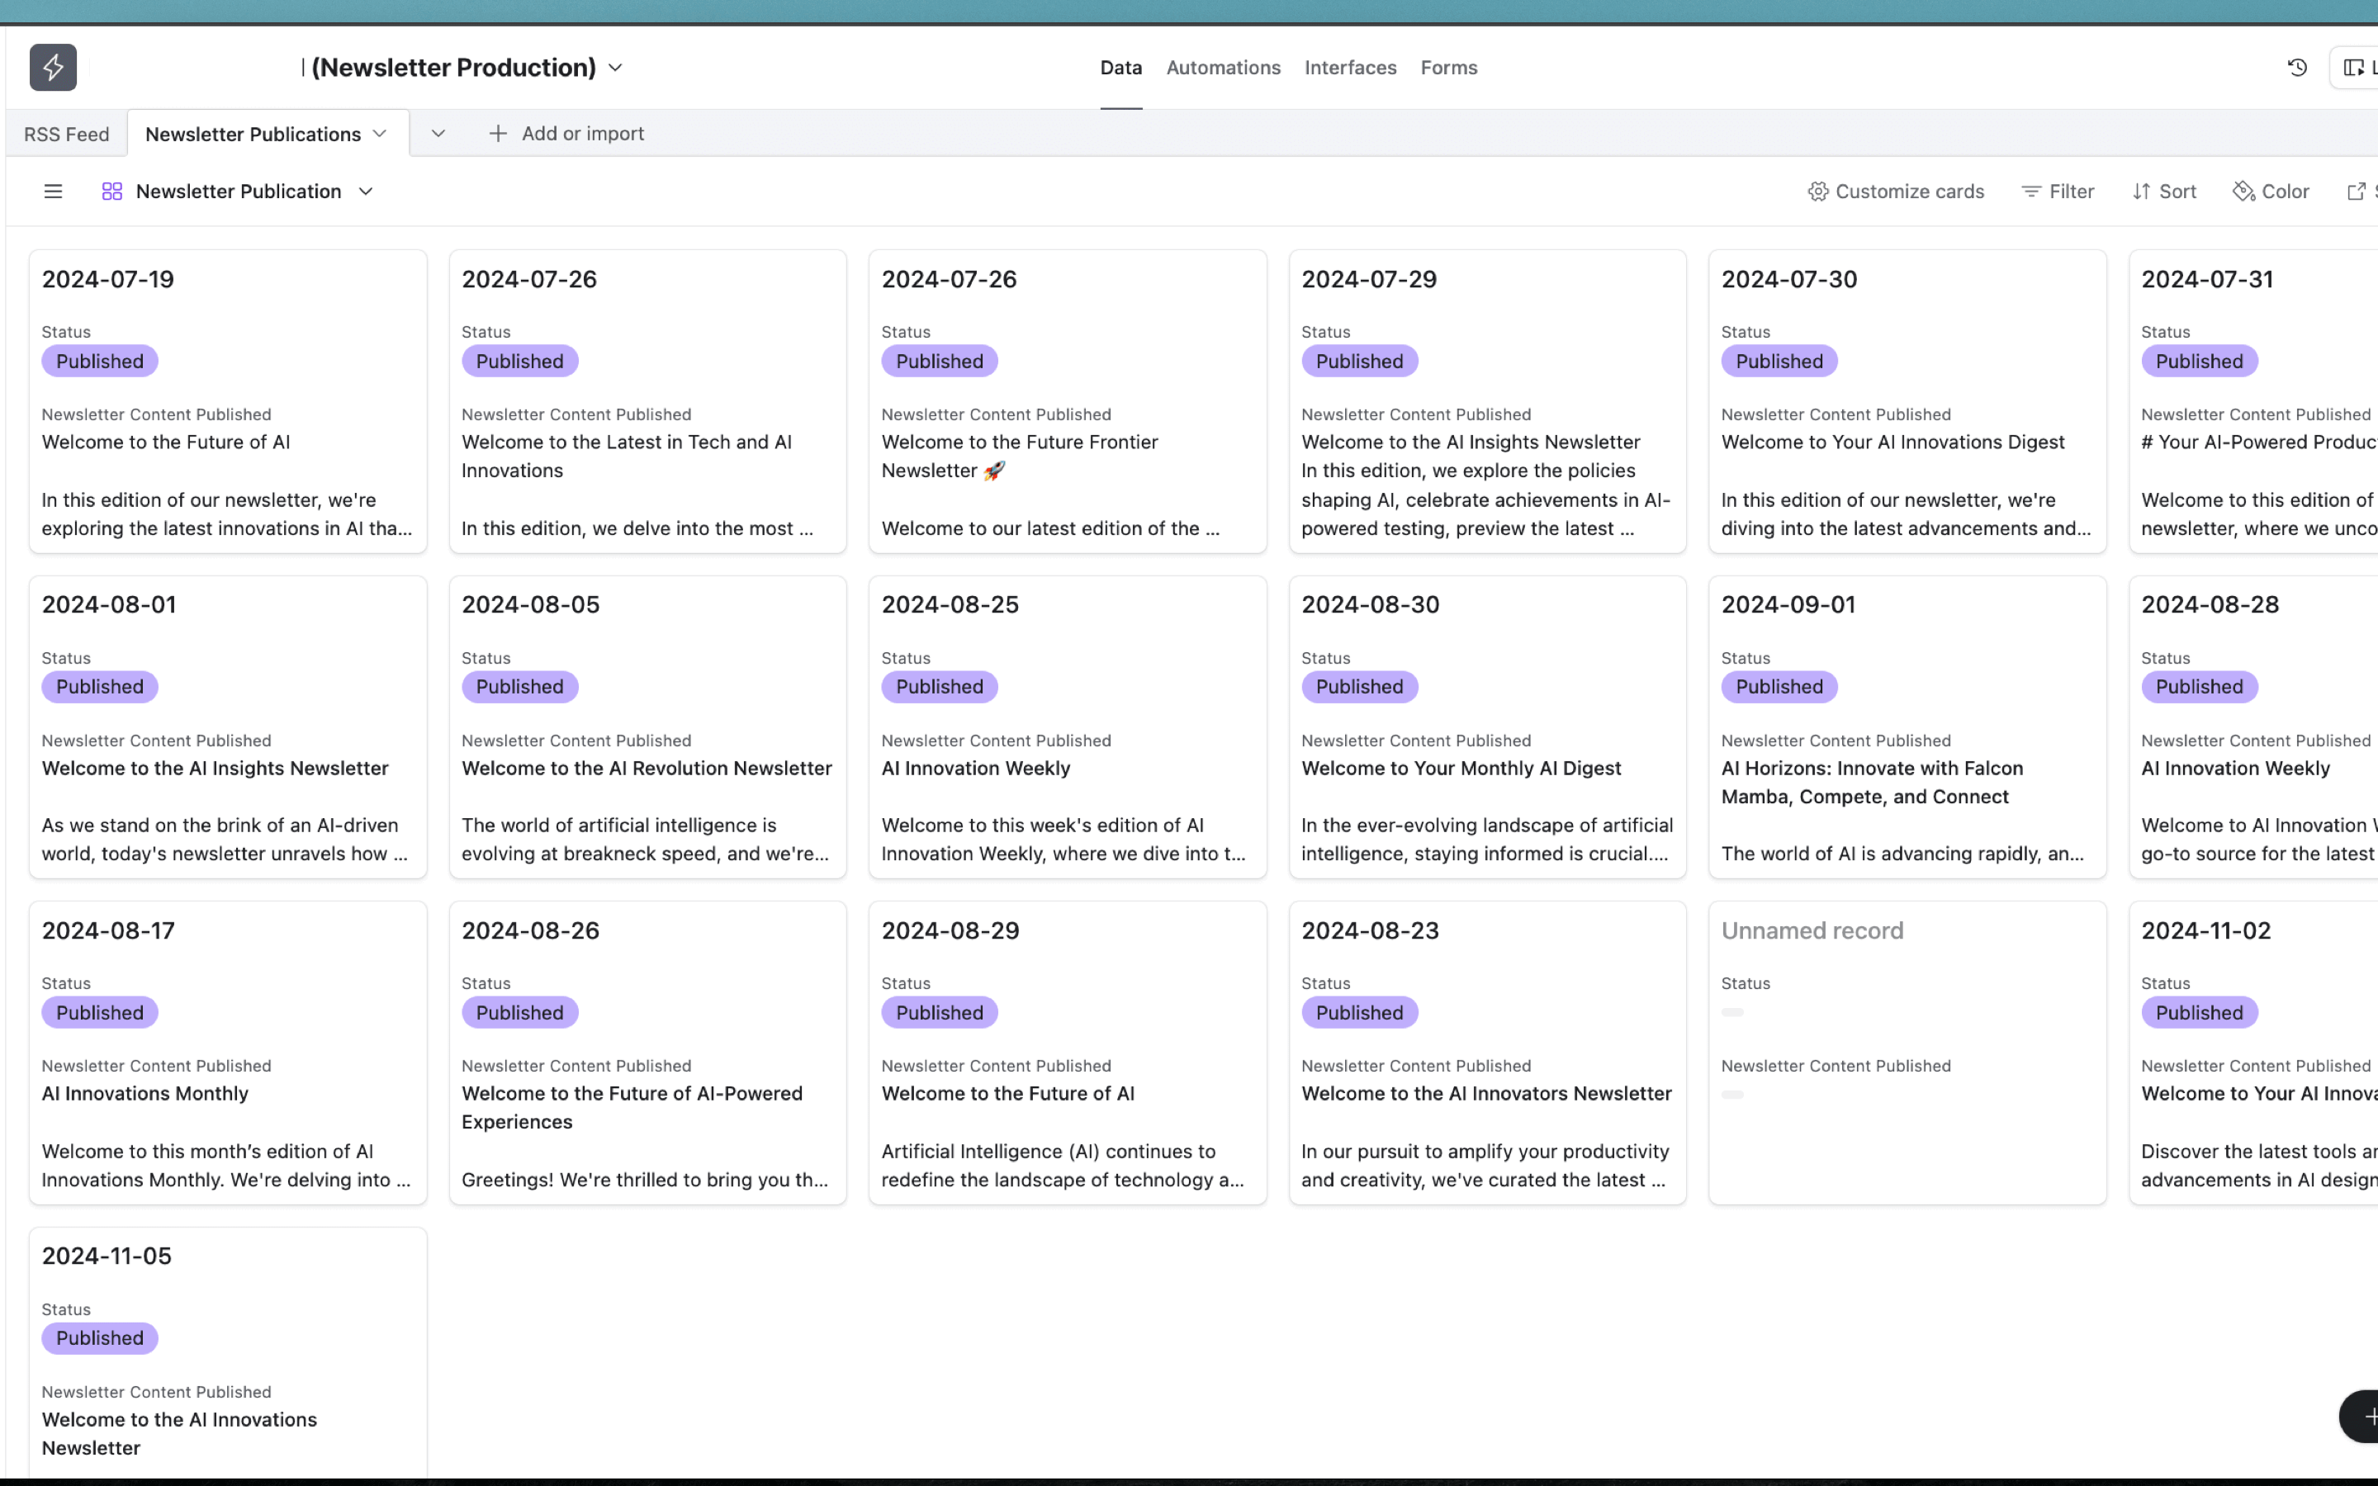Click the Color label

click(x=2285, y=192)
